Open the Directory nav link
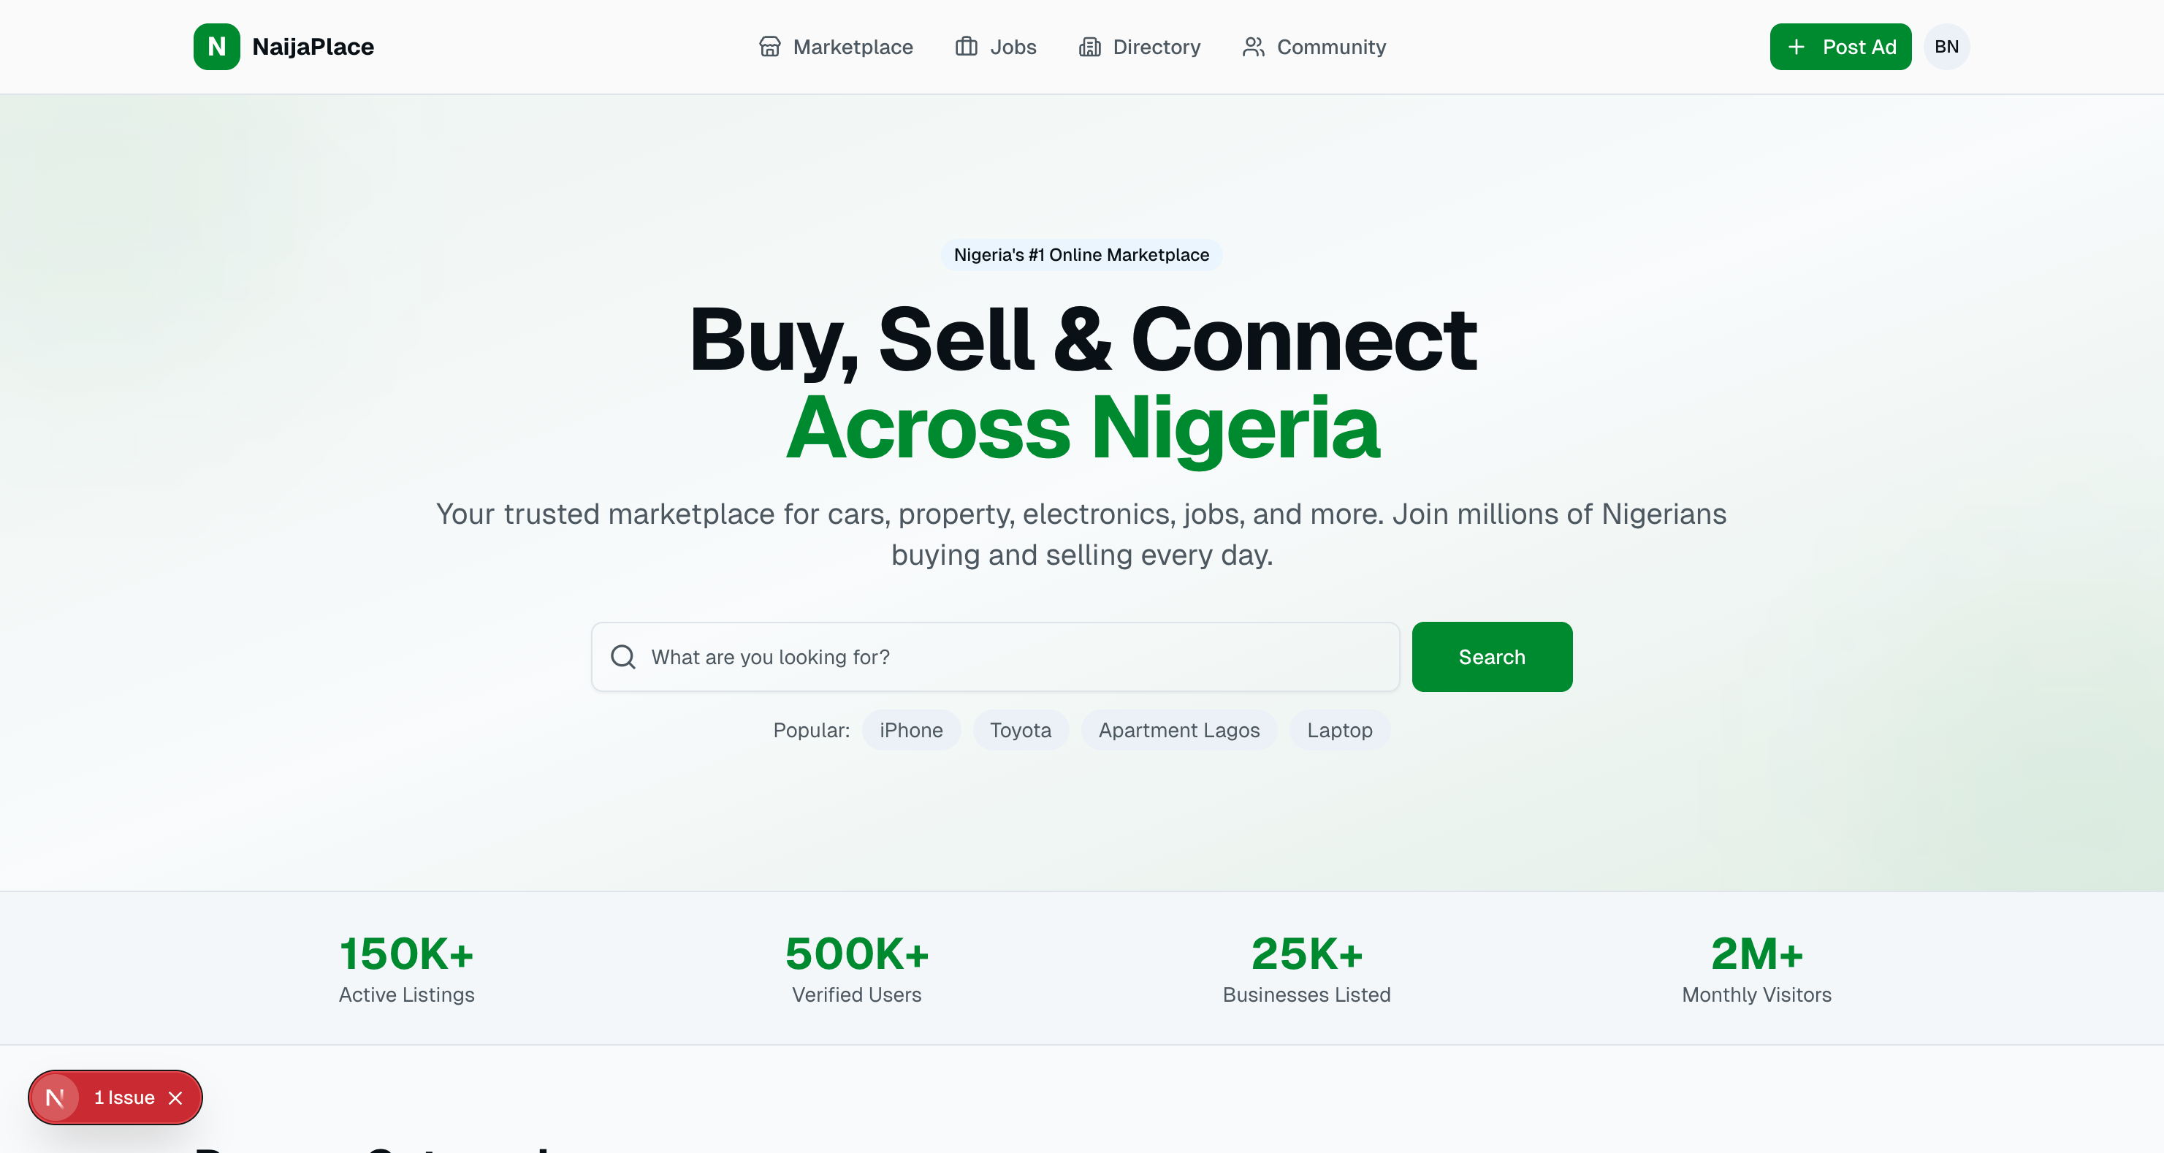The height and width of the screenshot is (1153, 2164). (1156, 47)
